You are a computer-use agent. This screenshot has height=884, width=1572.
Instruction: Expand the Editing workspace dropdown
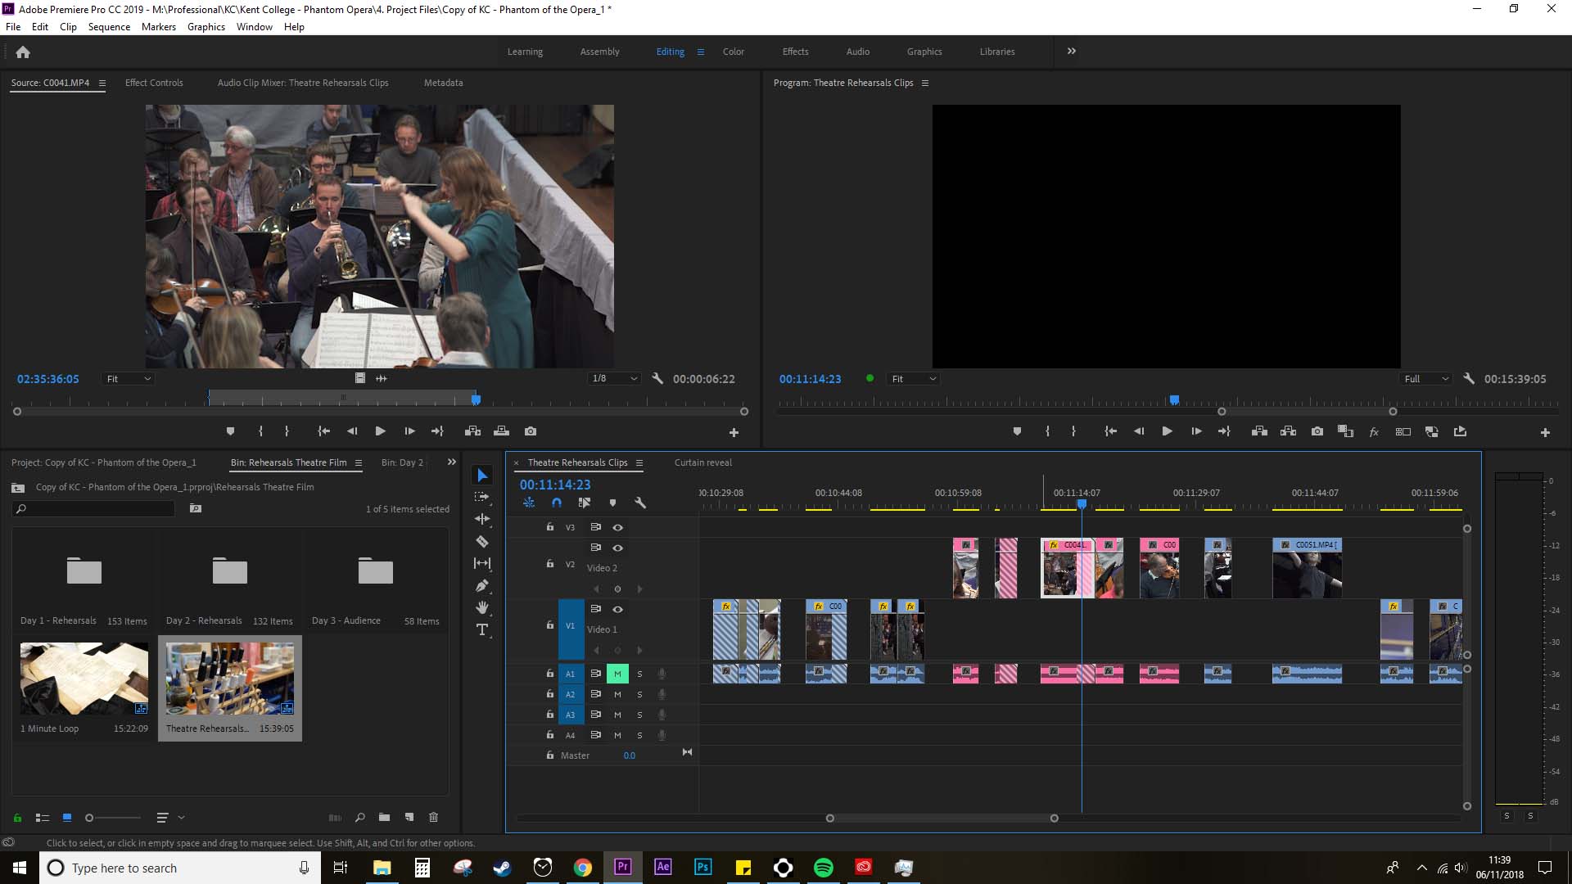pyautogui.click(x=700, y=51)
